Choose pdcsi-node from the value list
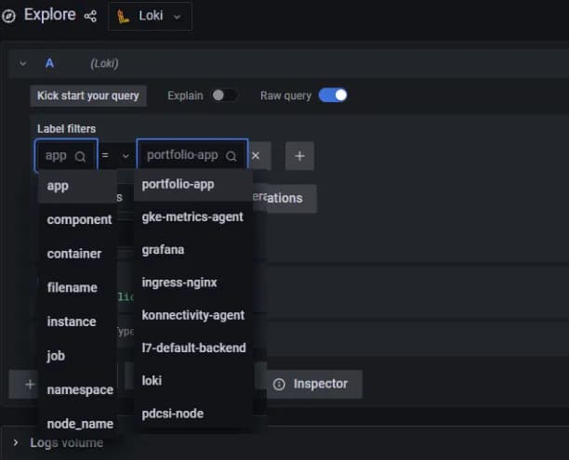This screenshot has height=460, width=569. [193, 414]
